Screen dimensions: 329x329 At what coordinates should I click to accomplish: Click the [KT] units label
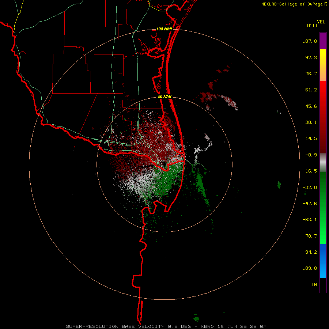312,25
